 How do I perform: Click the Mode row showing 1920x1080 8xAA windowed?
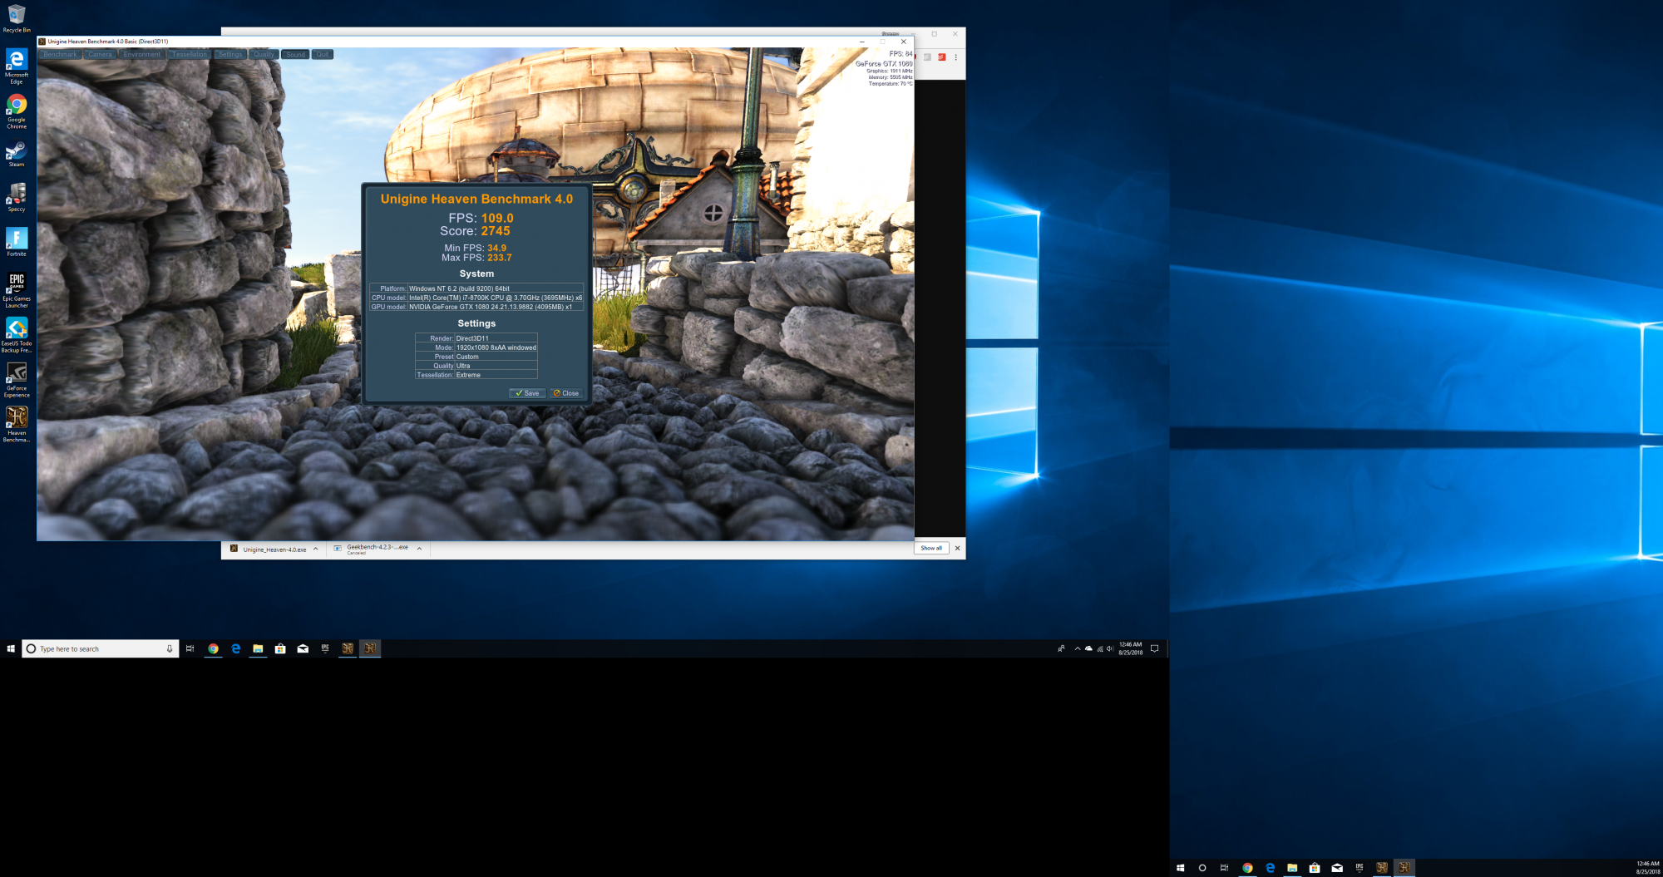coord(476,347)
